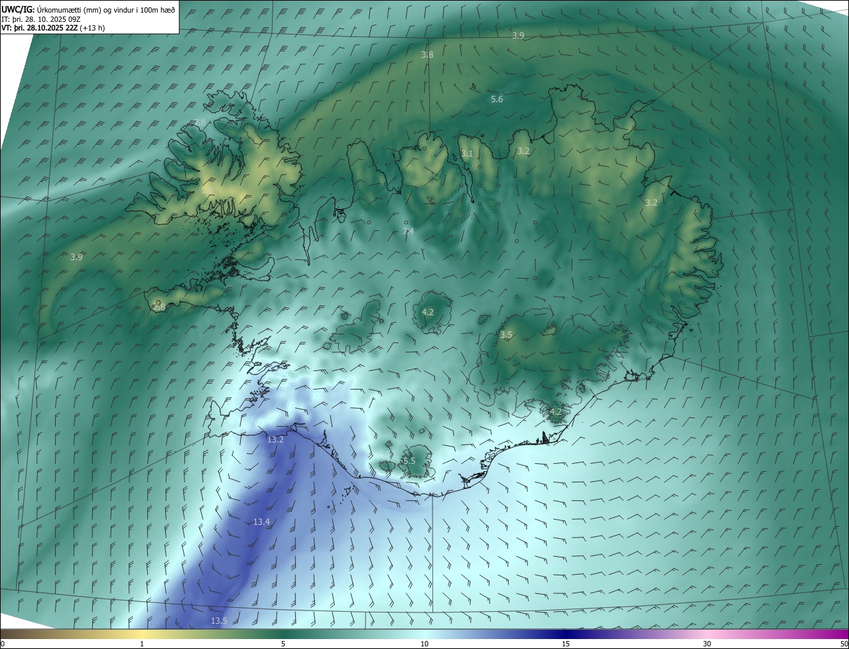Click the 7.4 precipitation value label
This screenshot has width=849, height=649.
point(408,231)
